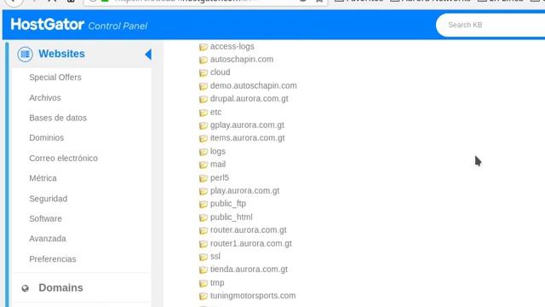Screen dimensions: 545x307
Task: Open Software sidebar entry
Action: coord(45,218)
